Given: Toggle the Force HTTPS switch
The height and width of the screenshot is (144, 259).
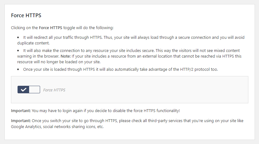Looking at the screenshot, I should point(29,90).
